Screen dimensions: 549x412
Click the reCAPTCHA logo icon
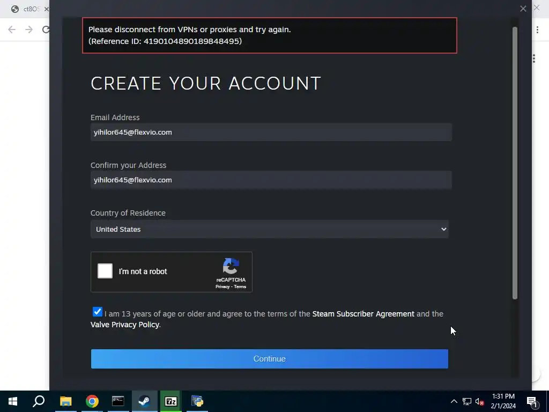pos(231,266)
